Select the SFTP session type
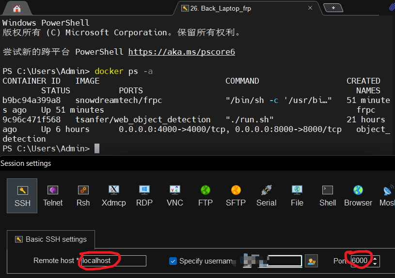395x278 pixels. point(236,196)
